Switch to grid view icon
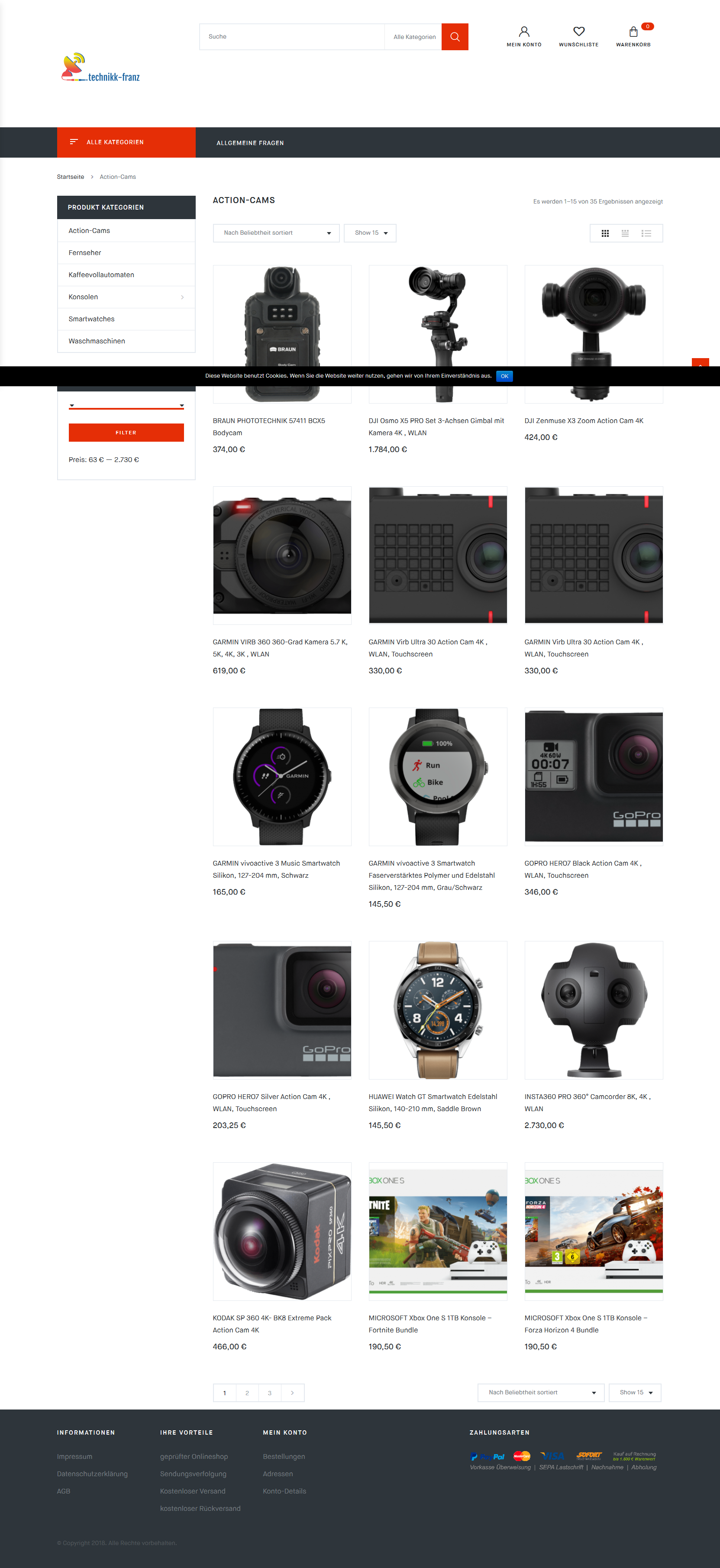This screenshot has width=720, height=1568. pyautogui.click(x=605, y=233)
